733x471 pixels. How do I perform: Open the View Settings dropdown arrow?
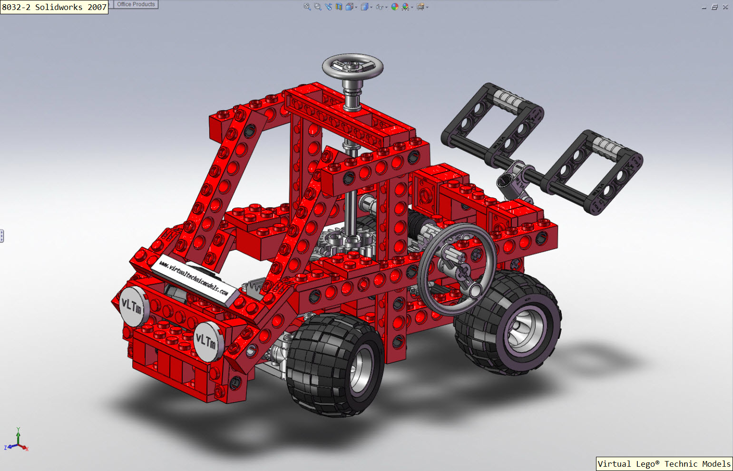click(427, 7)
